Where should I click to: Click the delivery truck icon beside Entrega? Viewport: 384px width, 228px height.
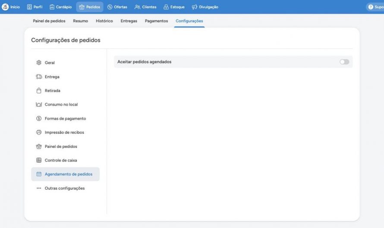click(x=39, y=77)
